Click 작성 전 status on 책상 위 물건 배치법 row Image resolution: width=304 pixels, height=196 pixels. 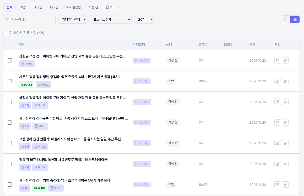[x=173, y=164]
